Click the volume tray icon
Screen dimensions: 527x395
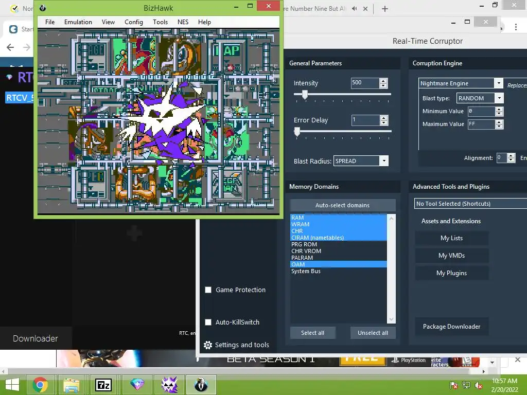coord(479,385)
